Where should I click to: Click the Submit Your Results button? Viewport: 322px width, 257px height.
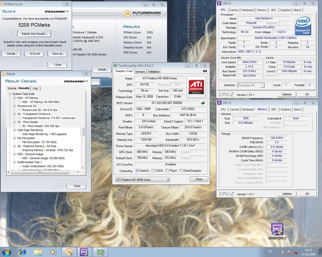(35, 34)
